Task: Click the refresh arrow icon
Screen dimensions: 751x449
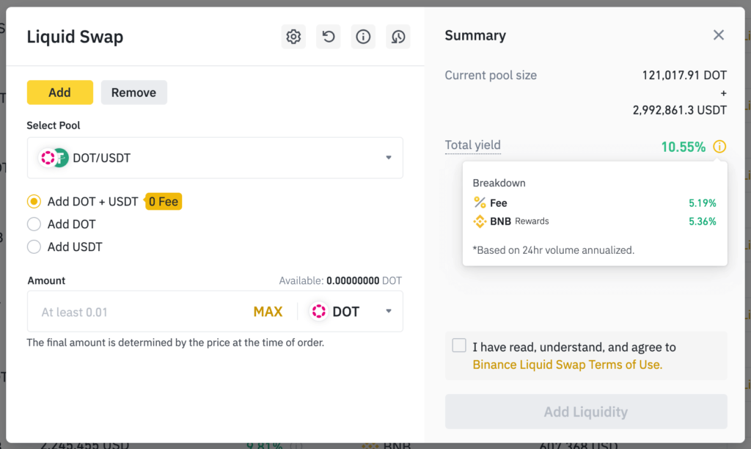Action: coord(328,36)
